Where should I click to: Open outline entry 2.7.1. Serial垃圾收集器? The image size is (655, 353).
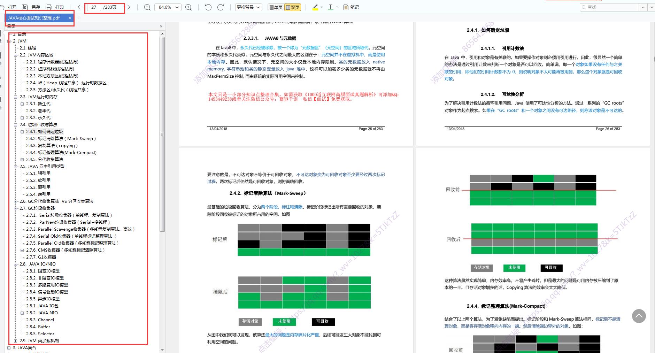pos(69,215)
